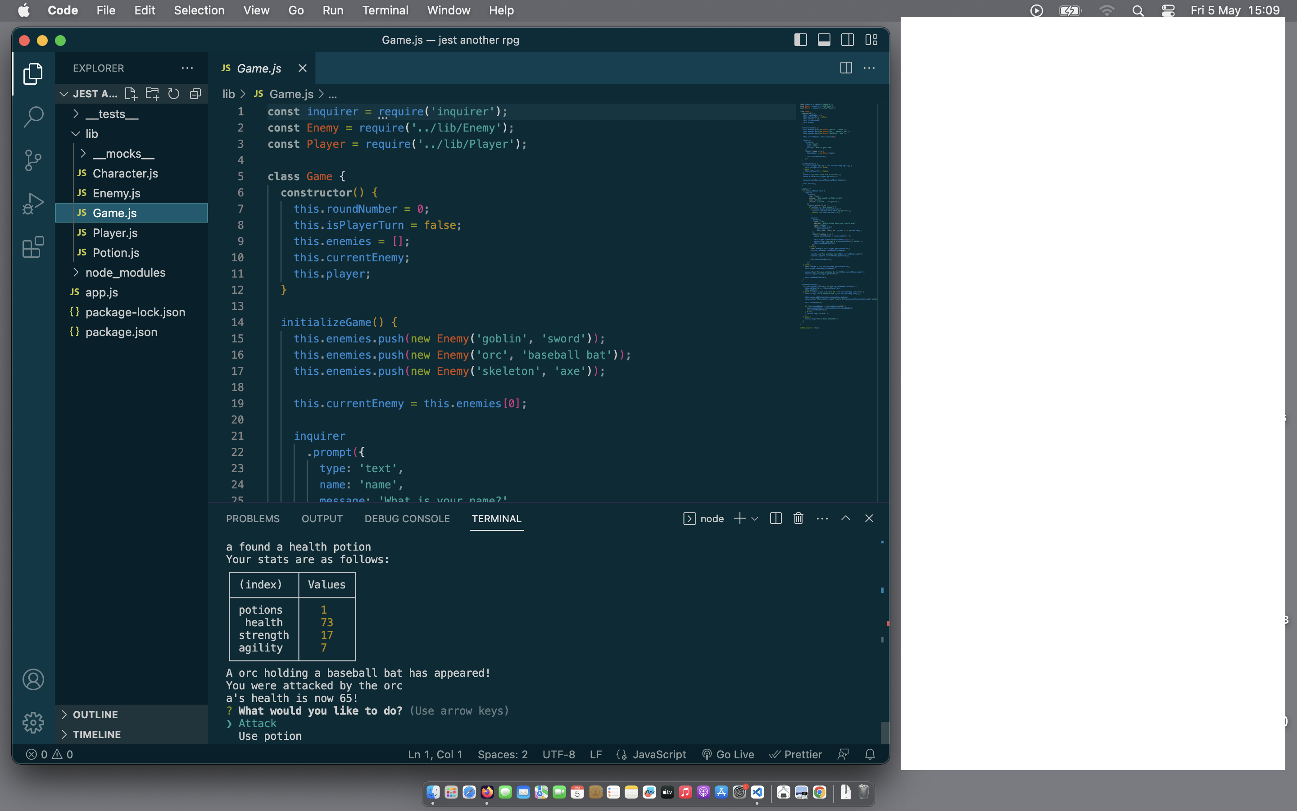Screen dimensions: 1297x811
Task: Change indentation via Spaces: 2
Action: pos(502,754)
